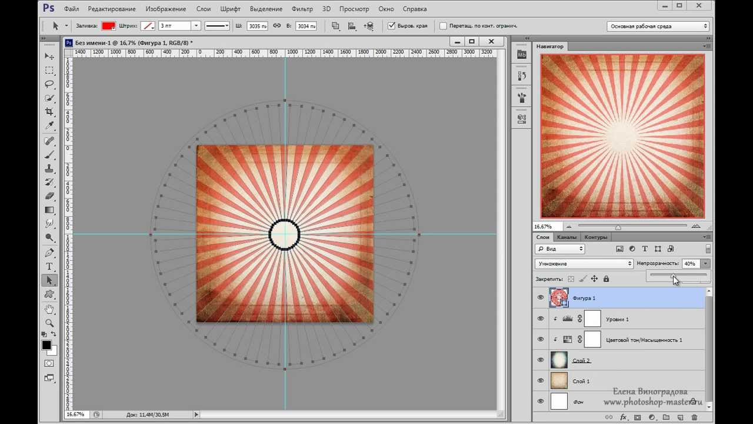
Task: Hide the Фигура 1 layer
Action: click(541, 298)
